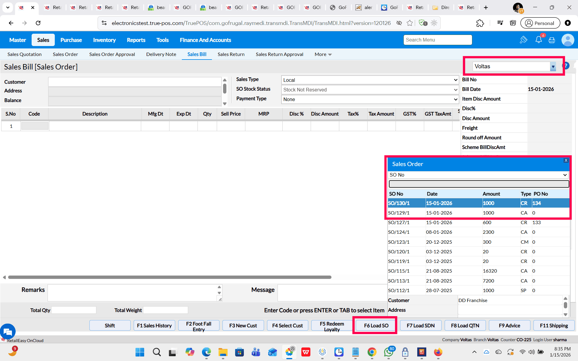
Task: Open the Sales Type dropdown
Action: [x=370, y=80]
